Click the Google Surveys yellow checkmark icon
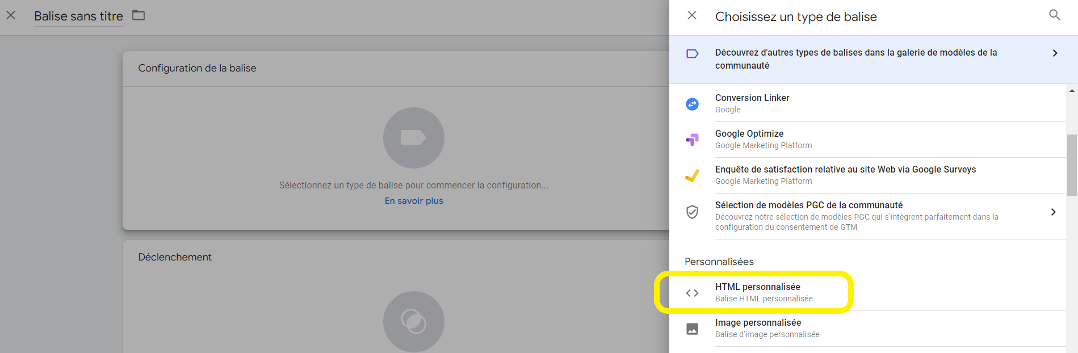The height and width of the screenshot is (353, 1078). [x=692, y=175]
